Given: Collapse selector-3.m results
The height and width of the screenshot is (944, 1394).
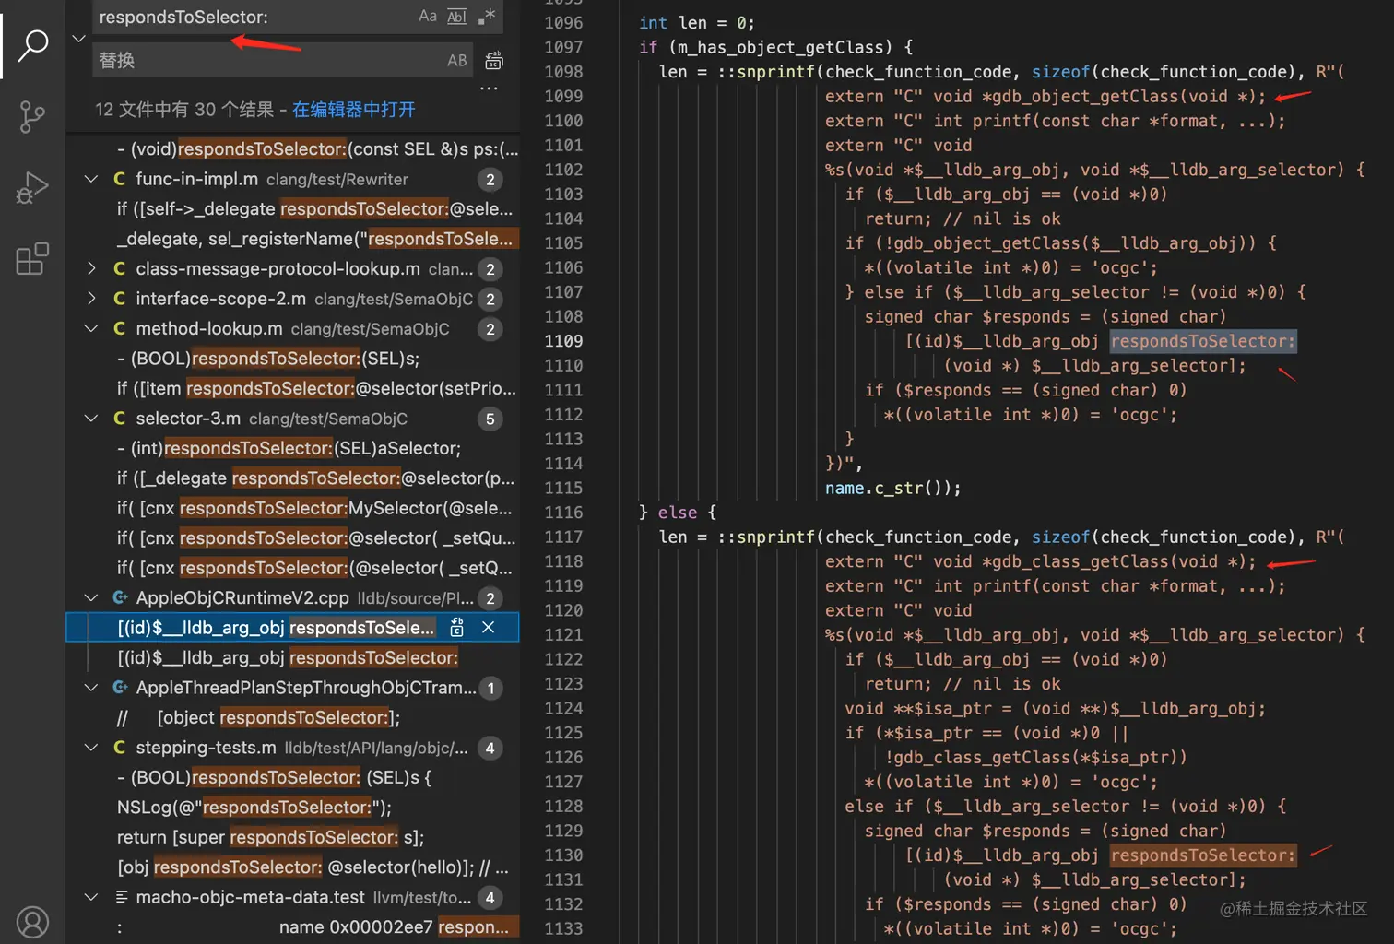Looking at the screenshot, I should tap(91, 419).
